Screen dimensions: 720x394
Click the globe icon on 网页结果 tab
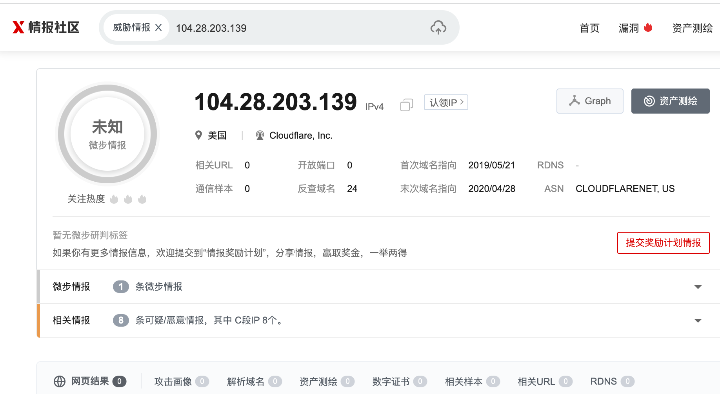coord(60,381)
